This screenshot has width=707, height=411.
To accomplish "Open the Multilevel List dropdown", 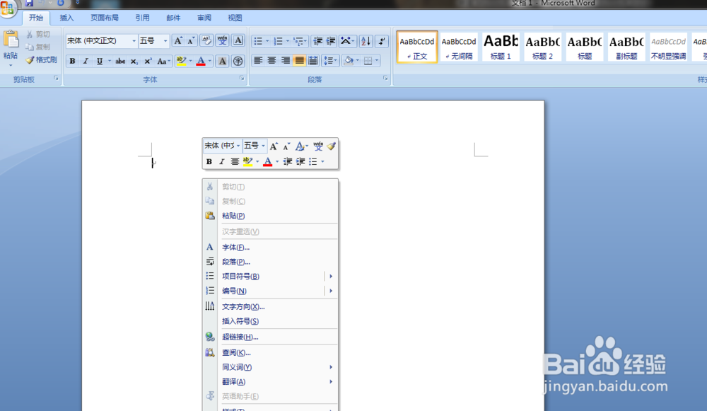I will click(x=300, y=41).
